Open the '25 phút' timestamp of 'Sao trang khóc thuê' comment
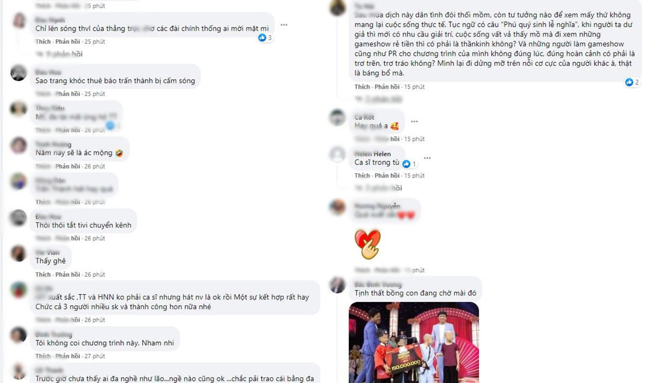This screenshot has width=652, height=383. (x=95, y=94)
